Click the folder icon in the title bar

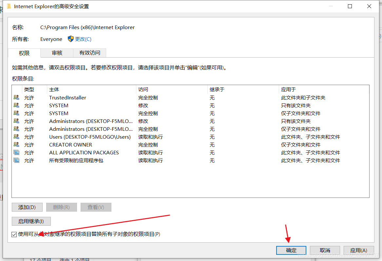(9, 6)
